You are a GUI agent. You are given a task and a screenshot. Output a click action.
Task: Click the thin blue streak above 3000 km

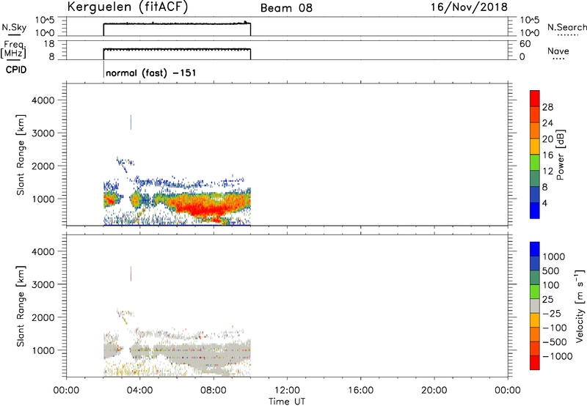[x=131, y=122]
